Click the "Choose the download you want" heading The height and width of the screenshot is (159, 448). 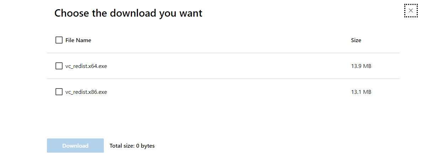[x=128, y=13]
